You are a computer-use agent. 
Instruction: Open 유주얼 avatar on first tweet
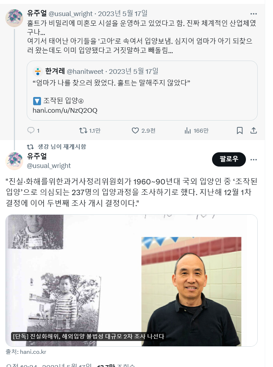click(x=14, y=18)
